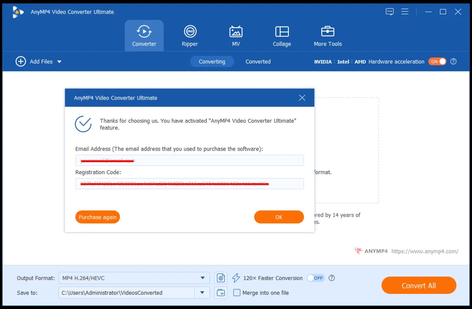Minimize the application window
Viewport: 472px width, 309px height.
click(428, 12)
